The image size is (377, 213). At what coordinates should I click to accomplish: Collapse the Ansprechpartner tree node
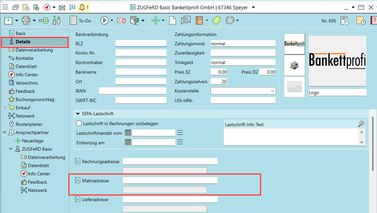[x=4, y=133]
